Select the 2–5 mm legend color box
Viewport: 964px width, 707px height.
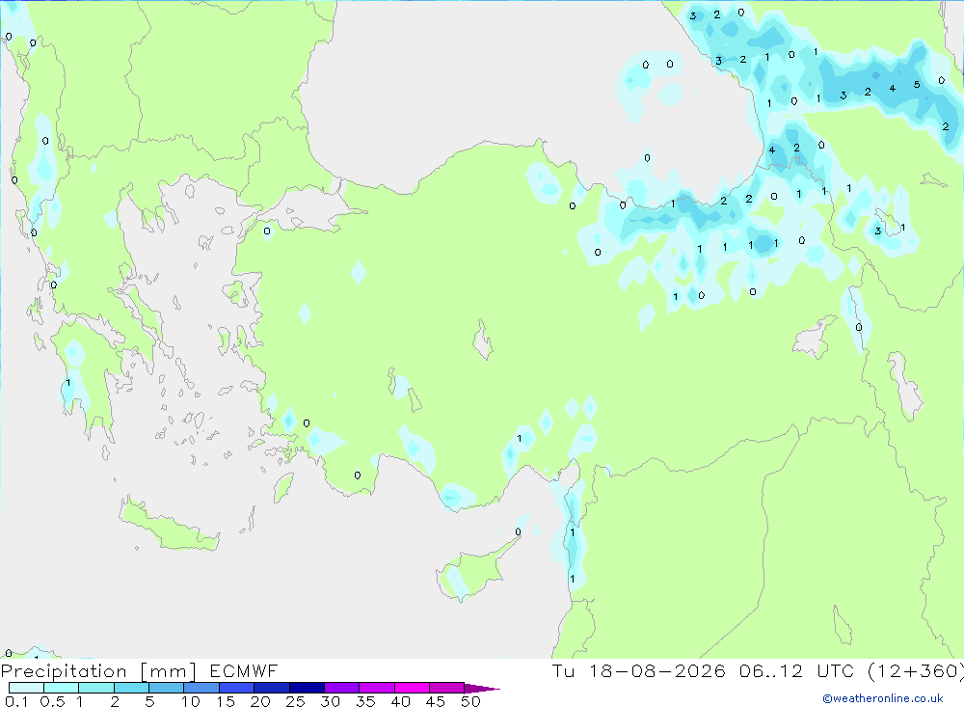[x=131, y=688]
